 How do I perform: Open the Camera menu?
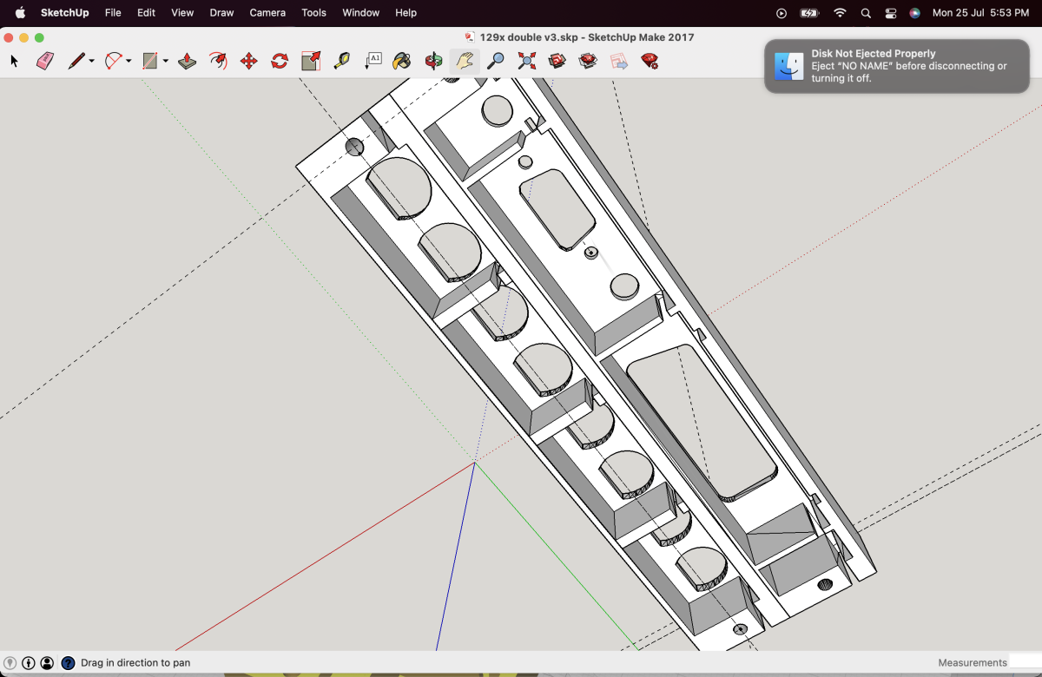point(267,13)
